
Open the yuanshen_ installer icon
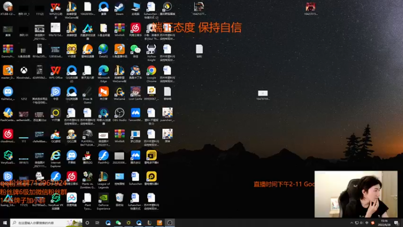click(167, 115)
